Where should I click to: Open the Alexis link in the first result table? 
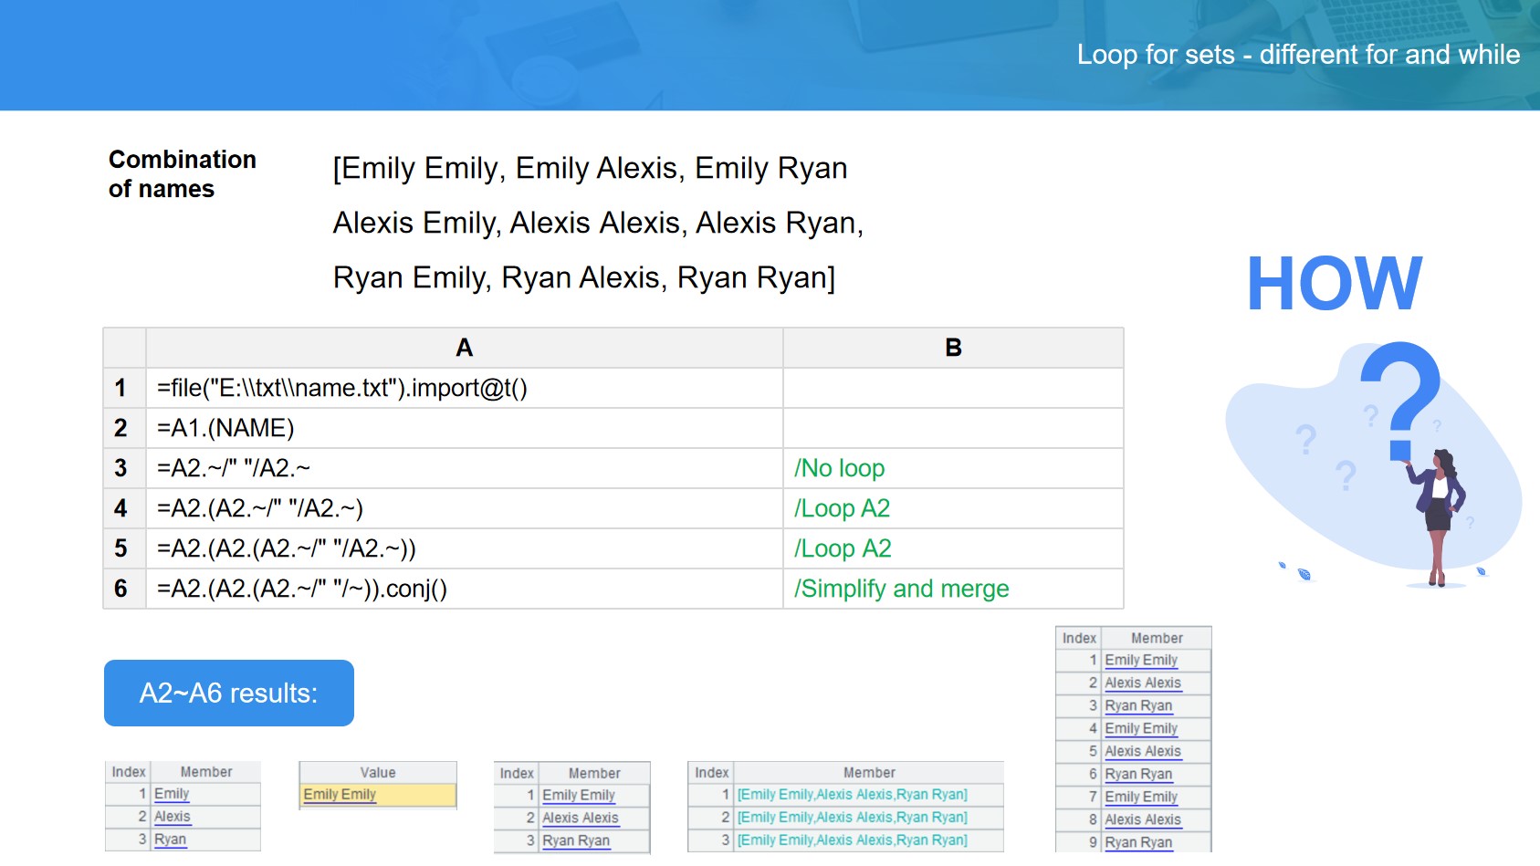[x=172, y=817]
